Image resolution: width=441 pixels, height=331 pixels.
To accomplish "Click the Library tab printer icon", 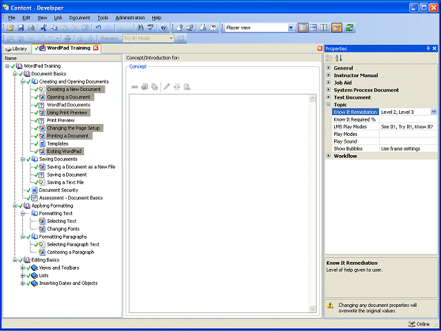I will click(x=8, y=49).
